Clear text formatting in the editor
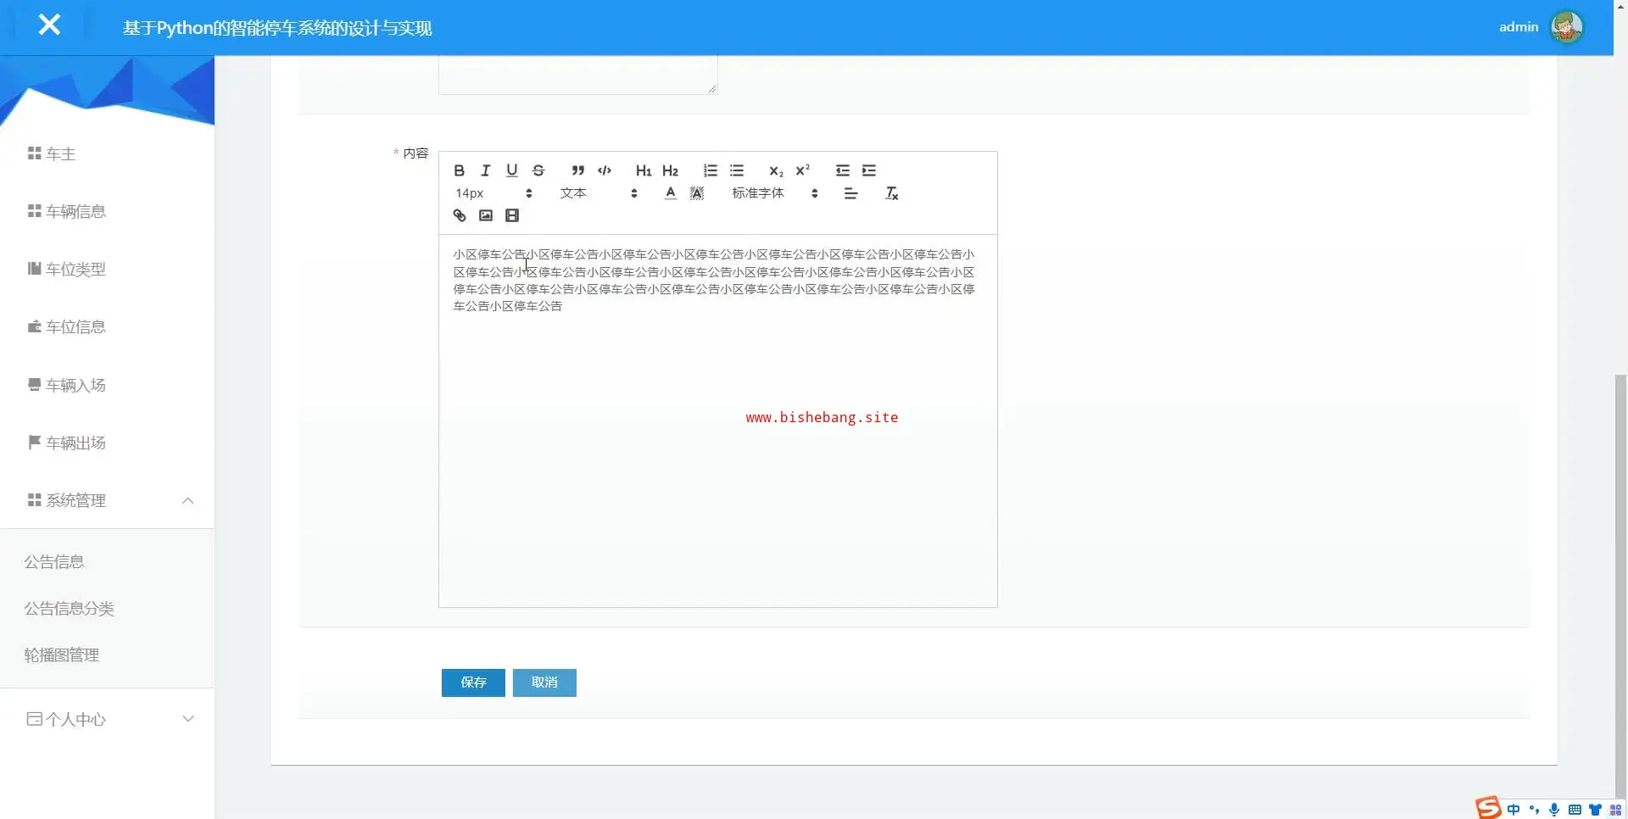This screenshot has height=819, width=1628. [x=891, y=193]
